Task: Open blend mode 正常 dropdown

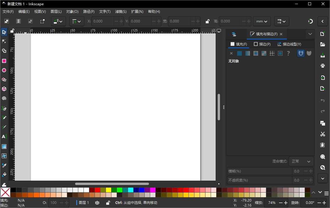Action: (x=301, y=161)
